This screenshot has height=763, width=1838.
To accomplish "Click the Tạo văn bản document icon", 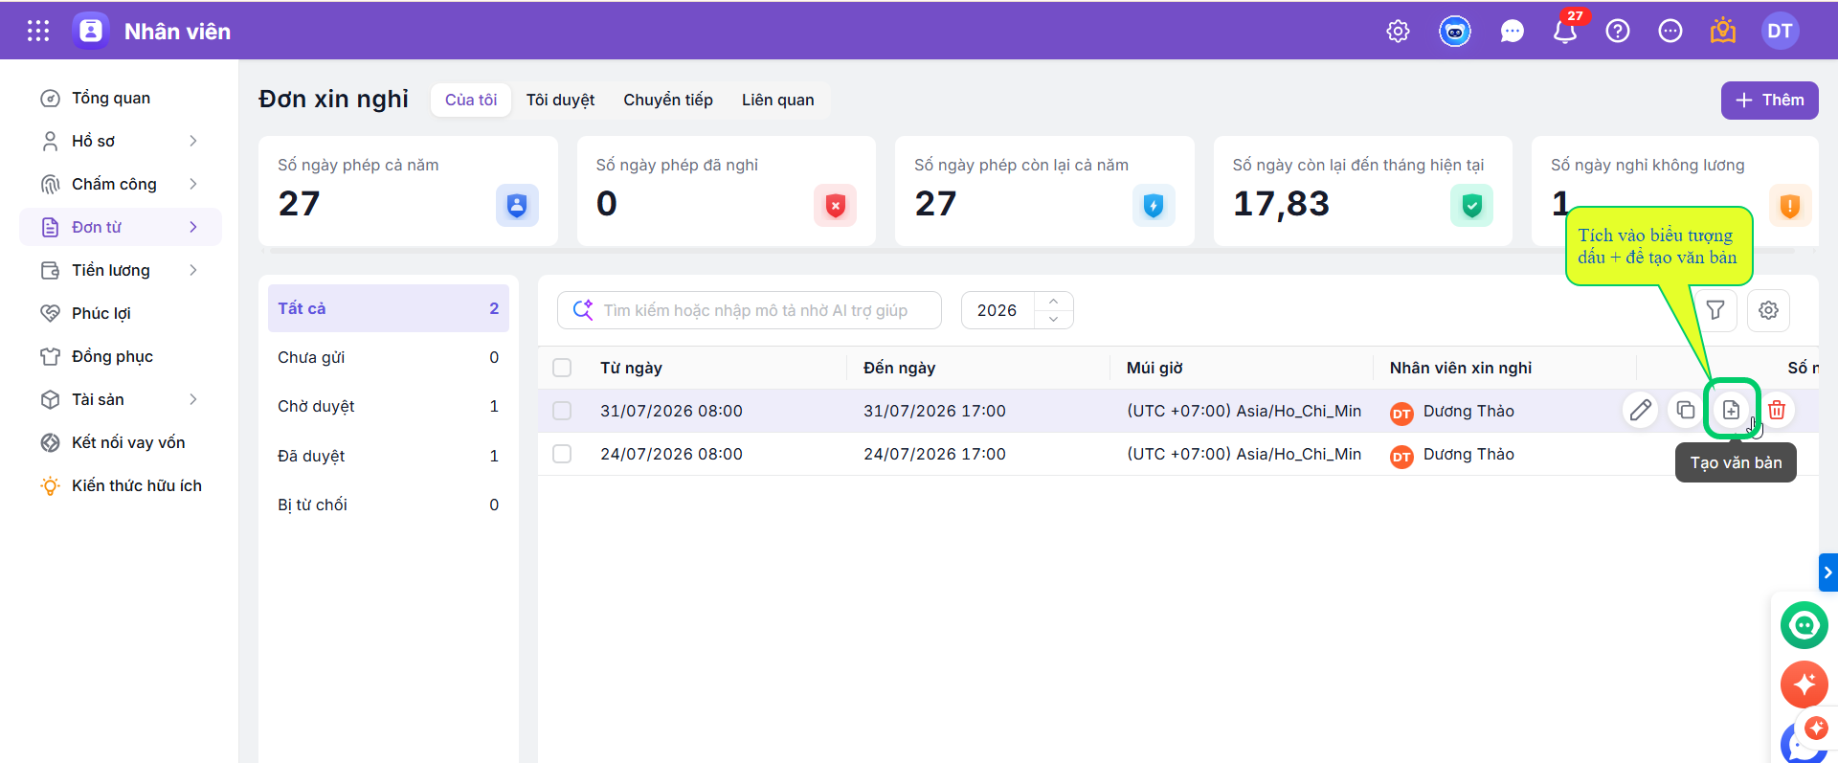I will (1731, 410).
